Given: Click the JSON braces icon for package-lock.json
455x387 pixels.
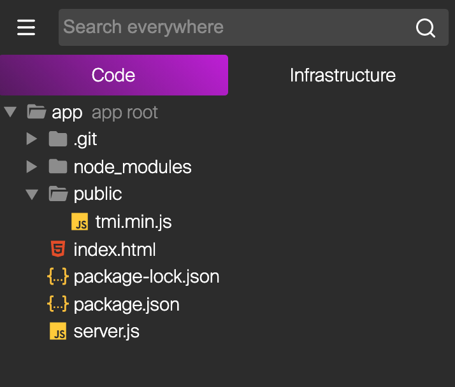Looking at the screenshot, I should (x=57, y=277).
